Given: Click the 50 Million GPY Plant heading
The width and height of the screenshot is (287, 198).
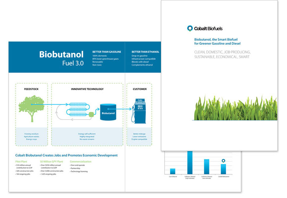Looking at the screenshot, I should pos(52,161).
